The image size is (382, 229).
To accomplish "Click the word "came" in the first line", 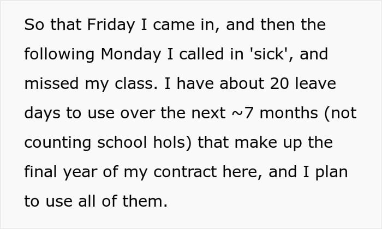I will 174,26.
